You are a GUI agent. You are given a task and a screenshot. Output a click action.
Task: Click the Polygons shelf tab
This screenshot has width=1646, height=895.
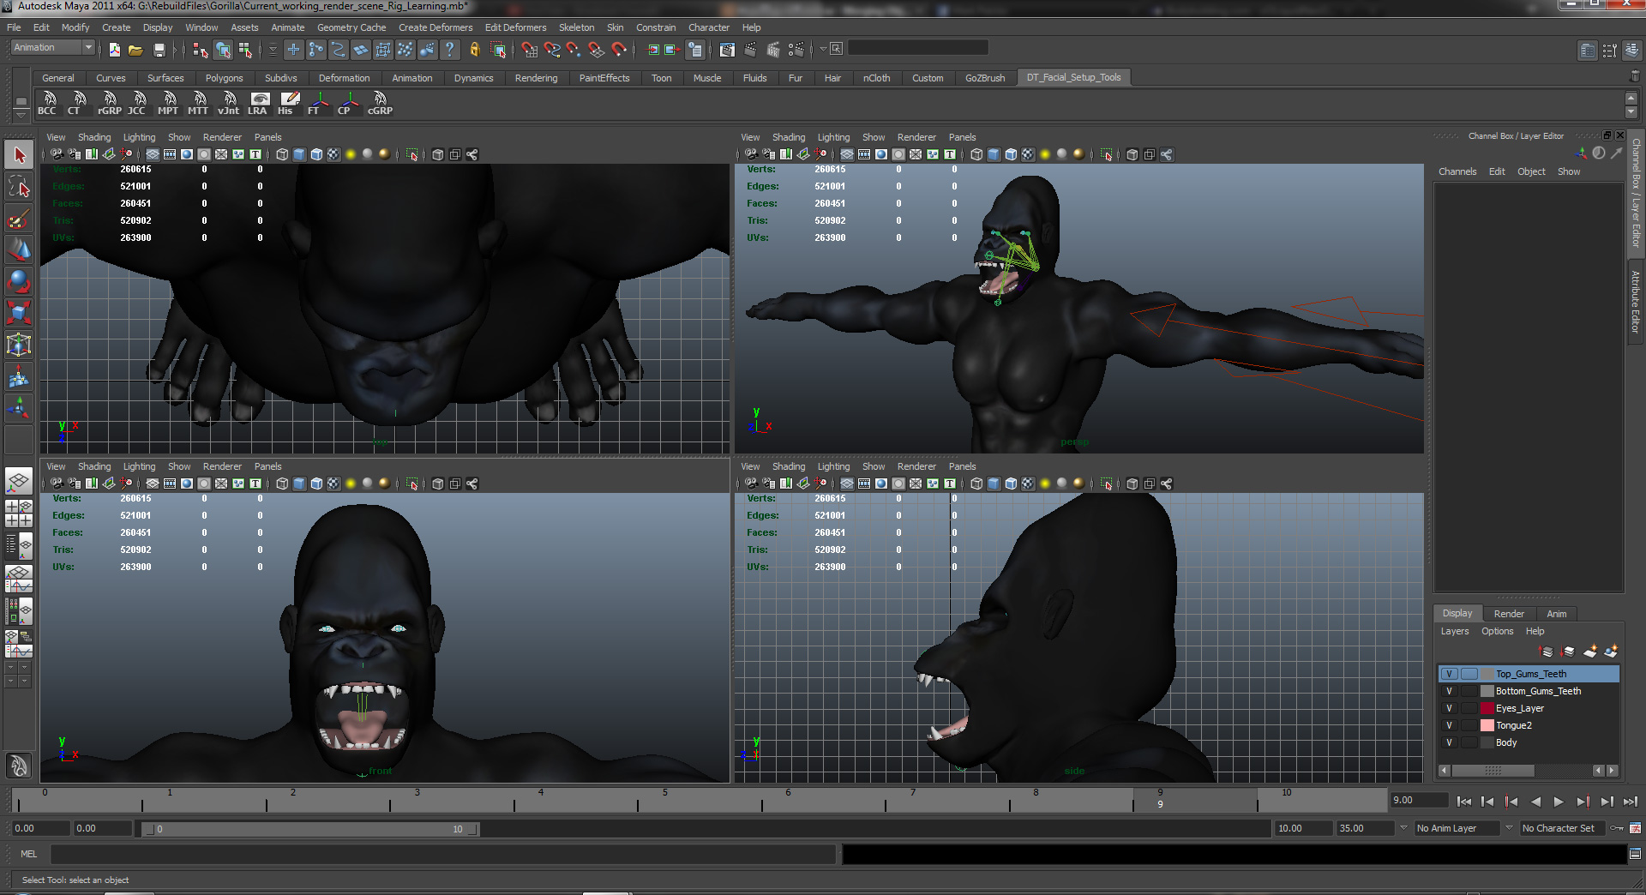[224, 77]
